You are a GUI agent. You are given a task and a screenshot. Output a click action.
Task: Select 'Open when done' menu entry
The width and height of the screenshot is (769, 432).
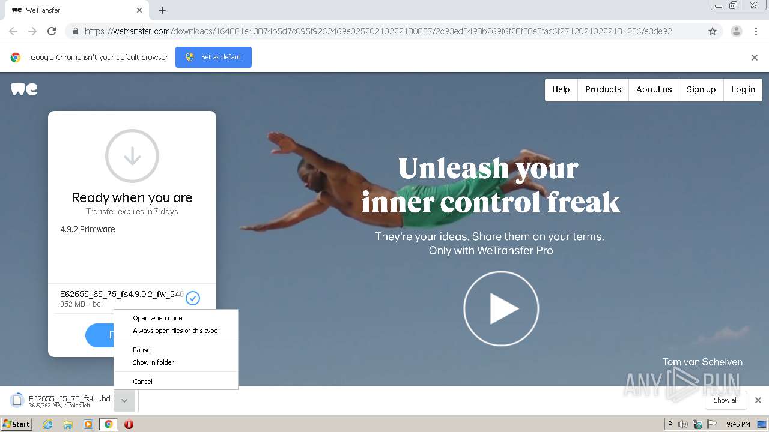(176, 318)
